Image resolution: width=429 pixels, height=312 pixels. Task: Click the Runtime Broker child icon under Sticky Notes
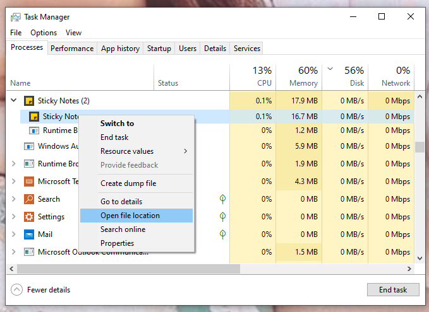tap(34, 130)
